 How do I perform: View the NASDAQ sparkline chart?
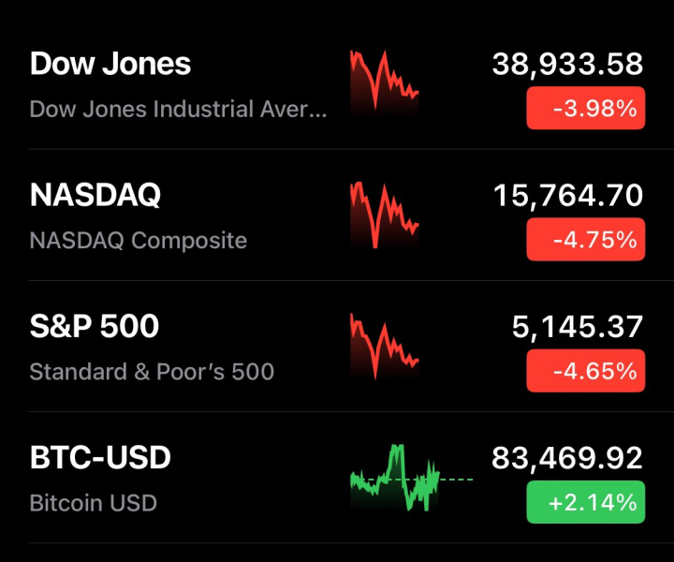tap(385, 214)
